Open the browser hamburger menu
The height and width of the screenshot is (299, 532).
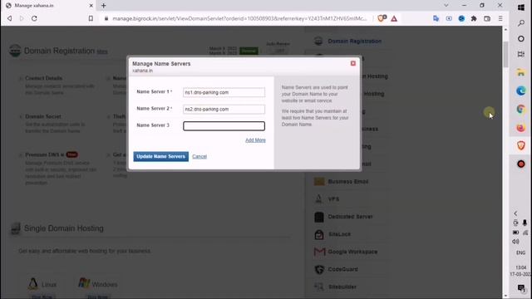pos(500,18)
